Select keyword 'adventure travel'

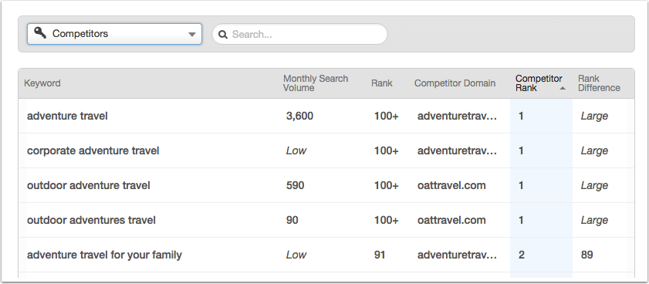click(67, 116)
